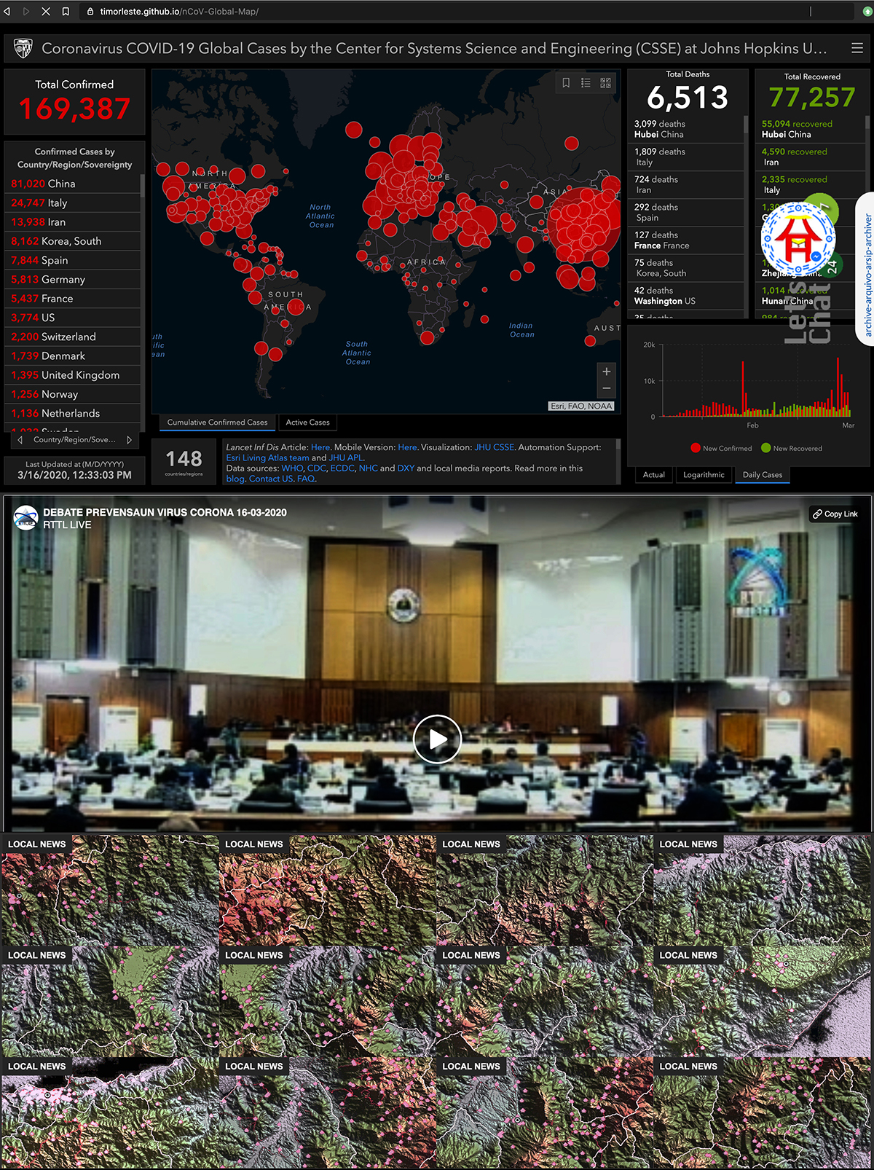Open the ECDC data source link
This screenshot has width=874, height=1170.
pos(342,468)
